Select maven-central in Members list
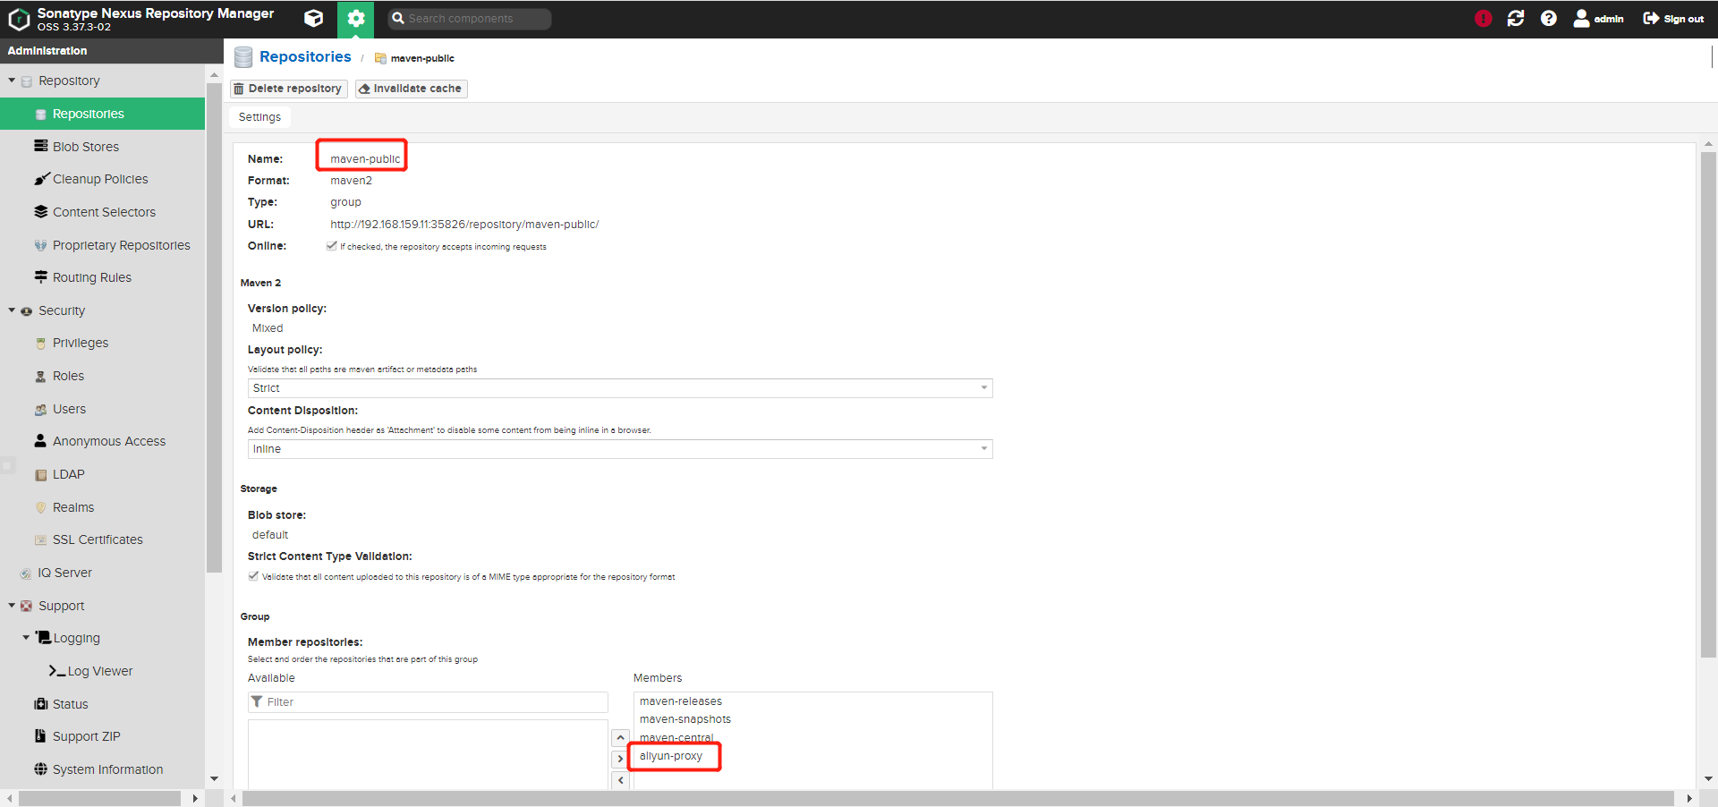Viewport: 1718px width, 807px height. pos(676,738)
